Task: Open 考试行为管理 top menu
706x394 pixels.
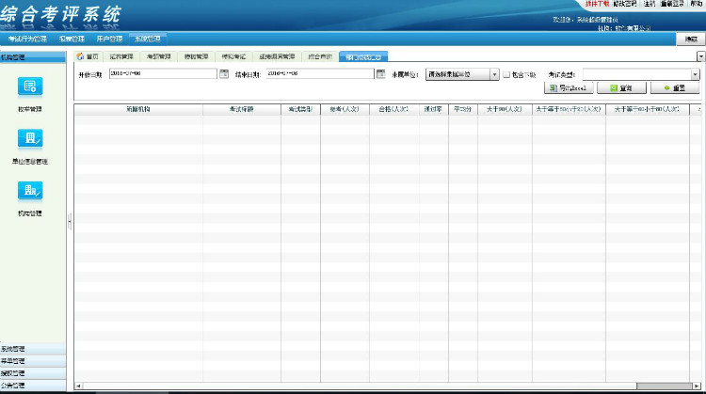Action: [27, 39]
